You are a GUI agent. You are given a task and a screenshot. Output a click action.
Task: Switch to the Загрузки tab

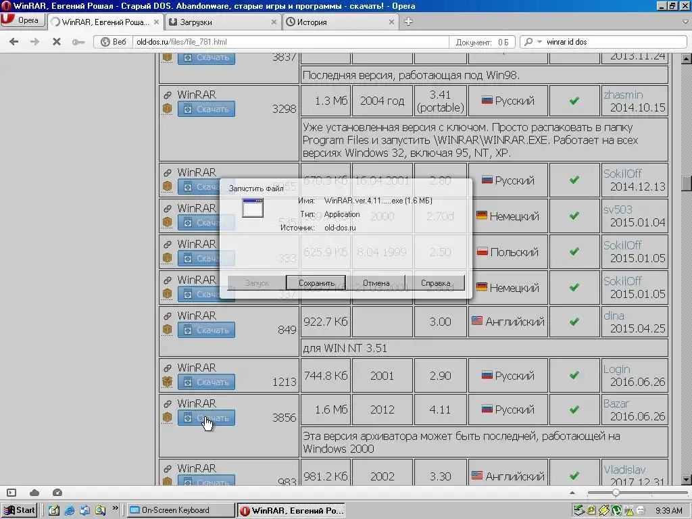223,22
